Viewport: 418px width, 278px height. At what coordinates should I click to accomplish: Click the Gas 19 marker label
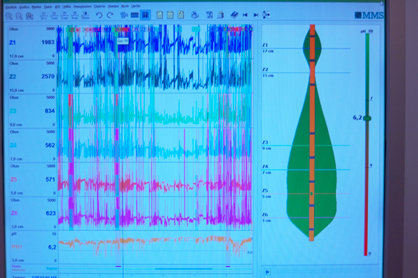(x=123, y=41)
